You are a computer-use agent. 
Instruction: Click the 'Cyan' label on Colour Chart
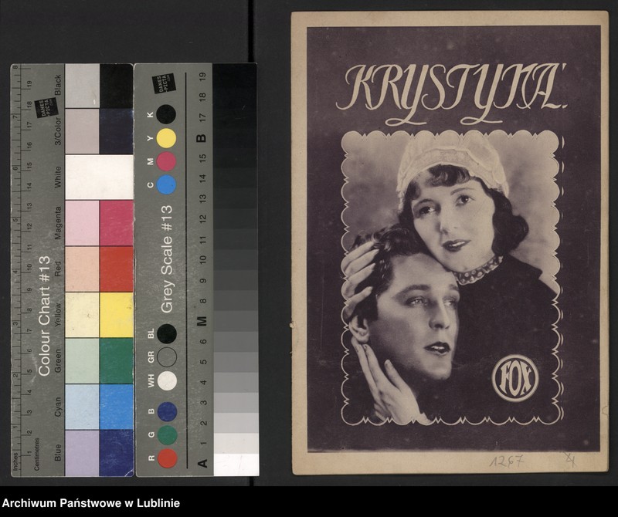pyautogui.click(x=58, y=407)
